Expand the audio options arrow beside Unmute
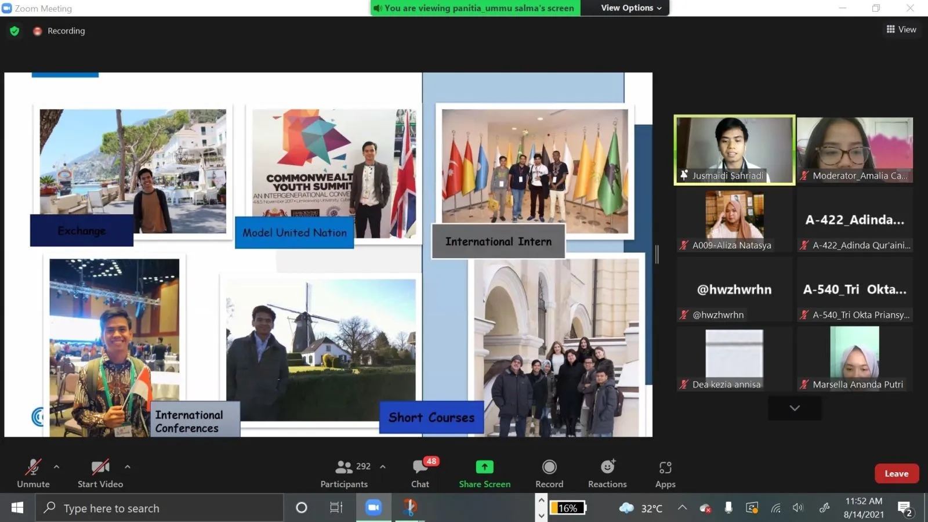This screenshot has width=928, height=522. [x=56, y=466]
